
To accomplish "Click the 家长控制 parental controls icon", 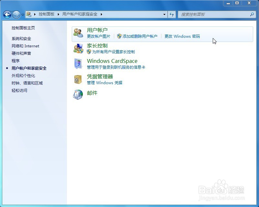I will (78, 48).
